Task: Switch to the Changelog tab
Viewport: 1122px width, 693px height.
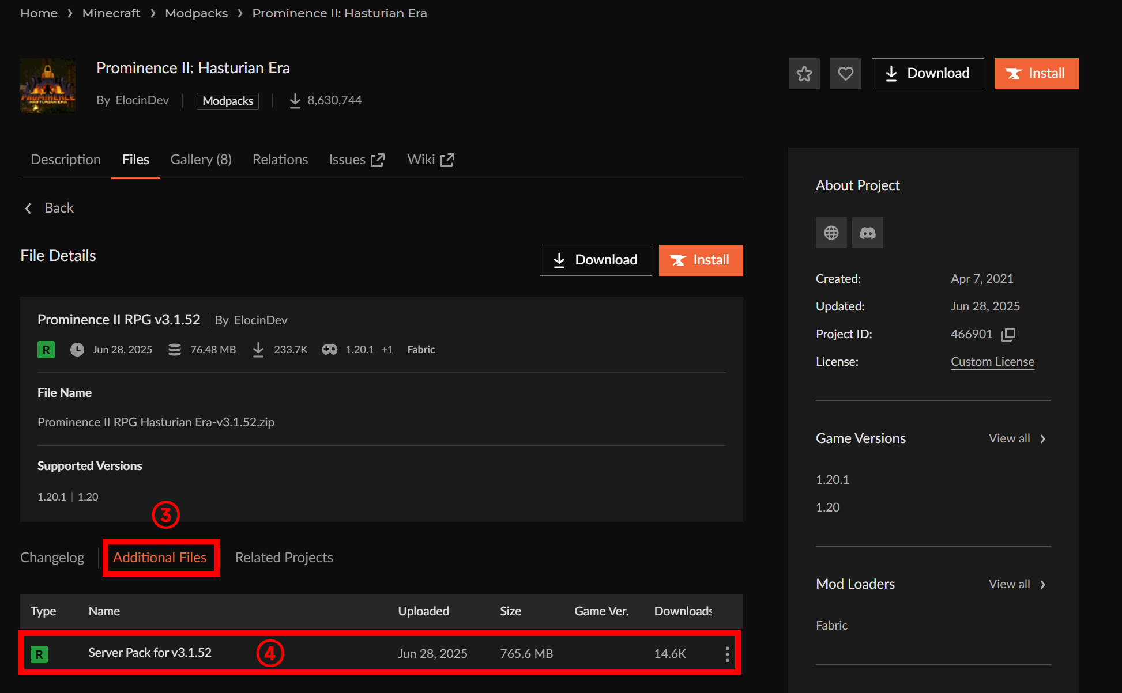Action: (x=52, y=558)
